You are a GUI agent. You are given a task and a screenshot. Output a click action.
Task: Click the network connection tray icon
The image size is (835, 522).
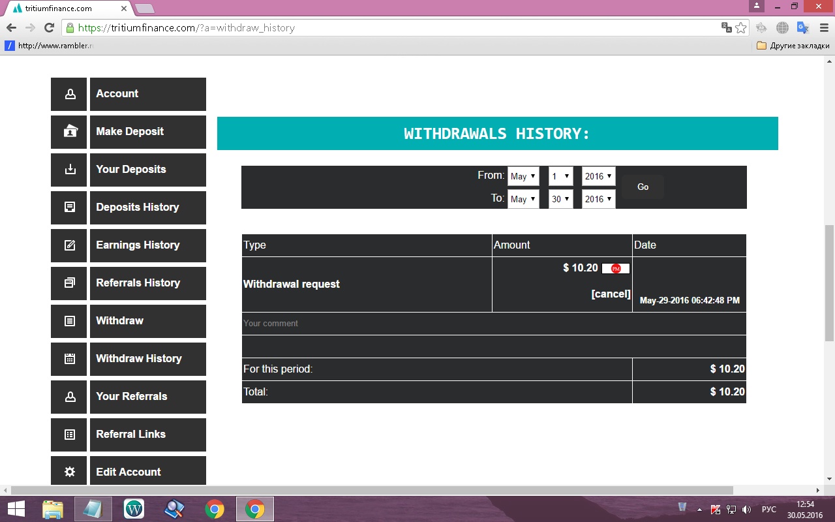732,510
